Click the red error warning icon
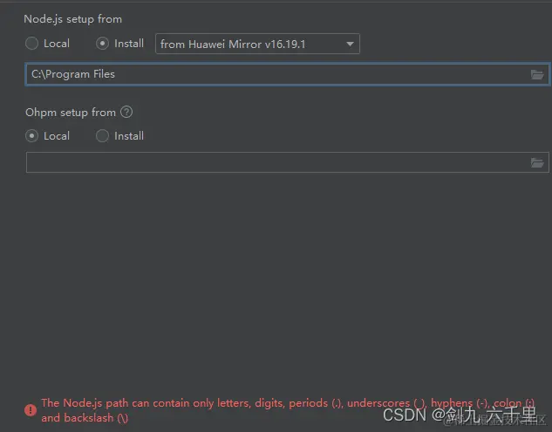This screenshot has width=552, height=432. [31, 410]
